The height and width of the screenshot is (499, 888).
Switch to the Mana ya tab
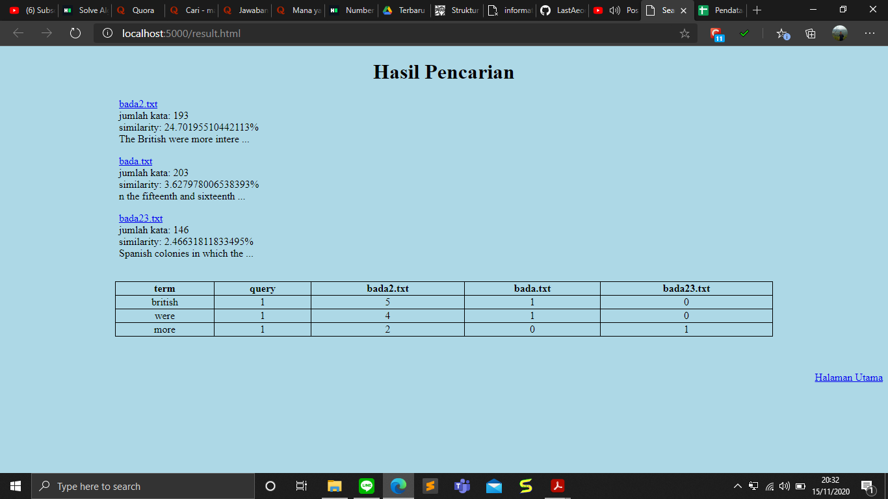(298, 10)
